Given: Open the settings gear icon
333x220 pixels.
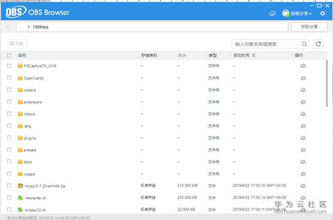Looking at the screenshot, I should (x=322, y=14).
